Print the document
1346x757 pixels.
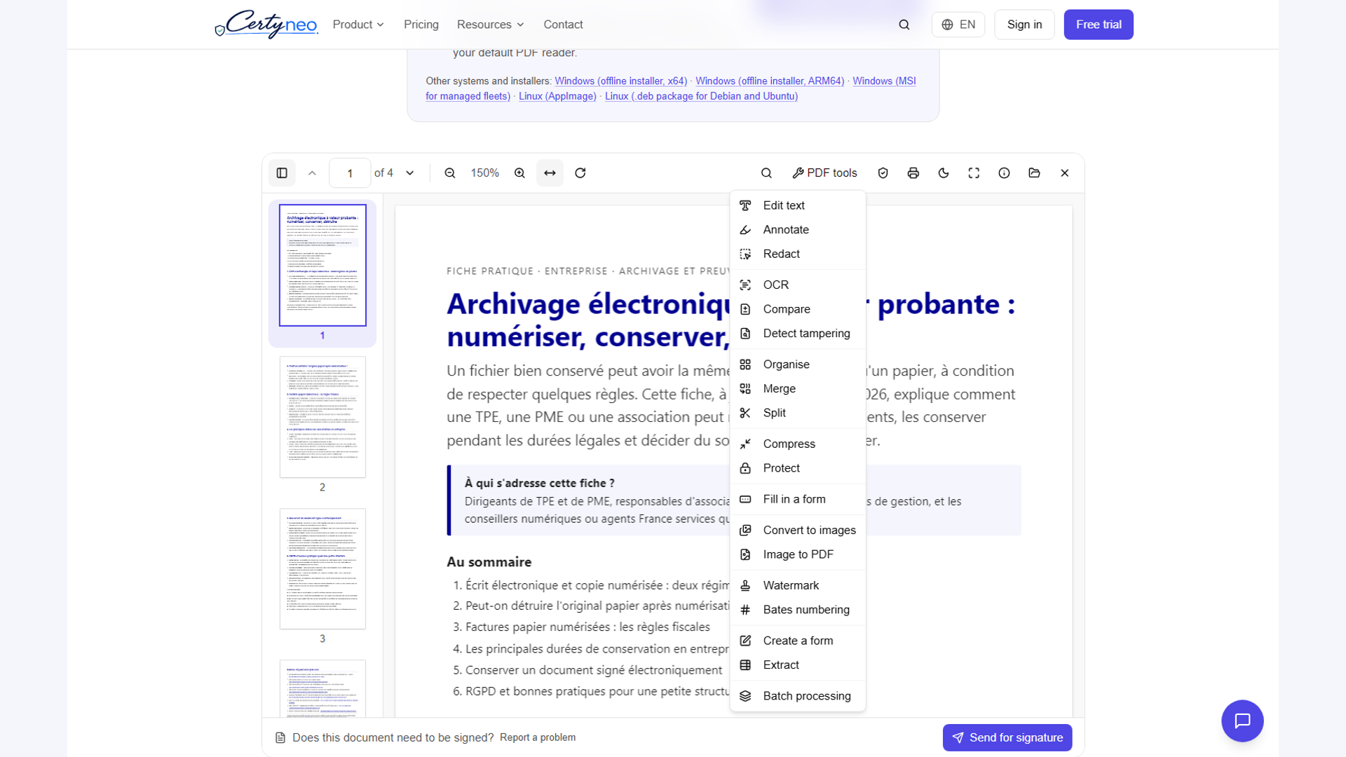click(913, 173)
